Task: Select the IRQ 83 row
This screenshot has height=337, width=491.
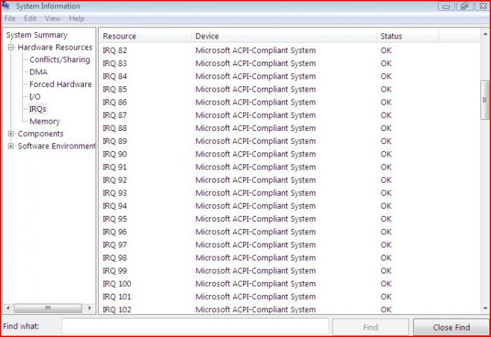Action: click(289, 63)
